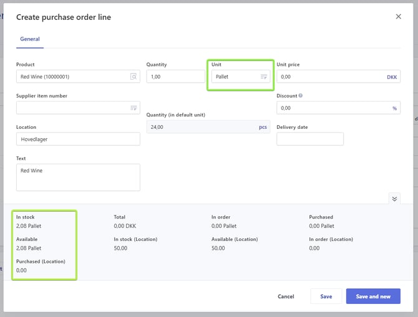Collapse the stock details panel chevron
This screenshot has width=418, height=317.
coord(394,199)
